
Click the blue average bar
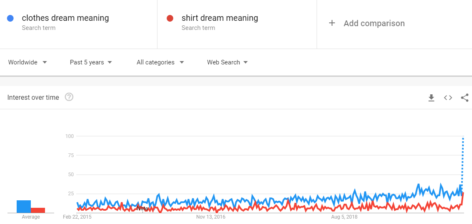pyautogui.click(x=24, y=206)
